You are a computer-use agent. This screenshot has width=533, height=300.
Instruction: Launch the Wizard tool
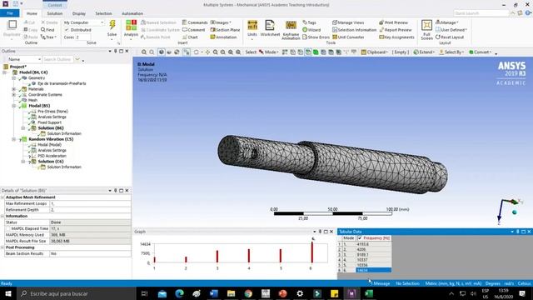311,30
